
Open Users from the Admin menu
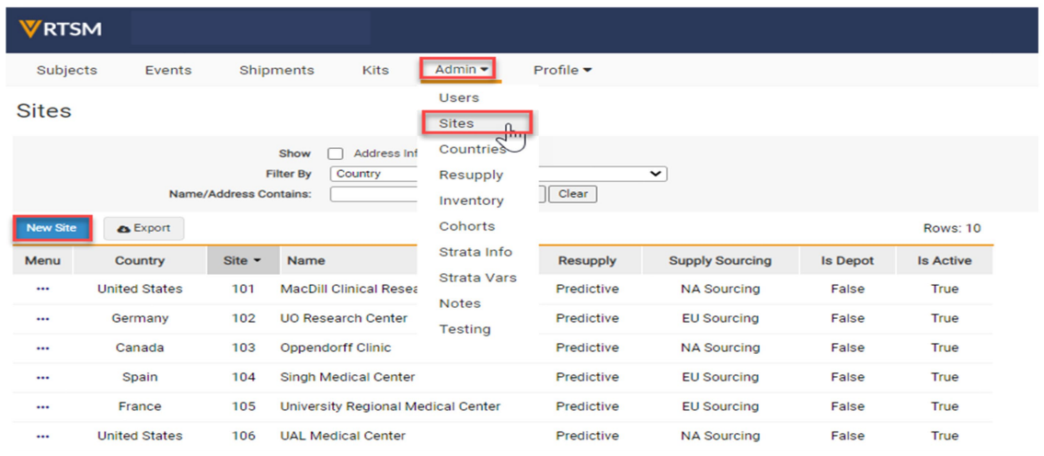pos(459,97)
